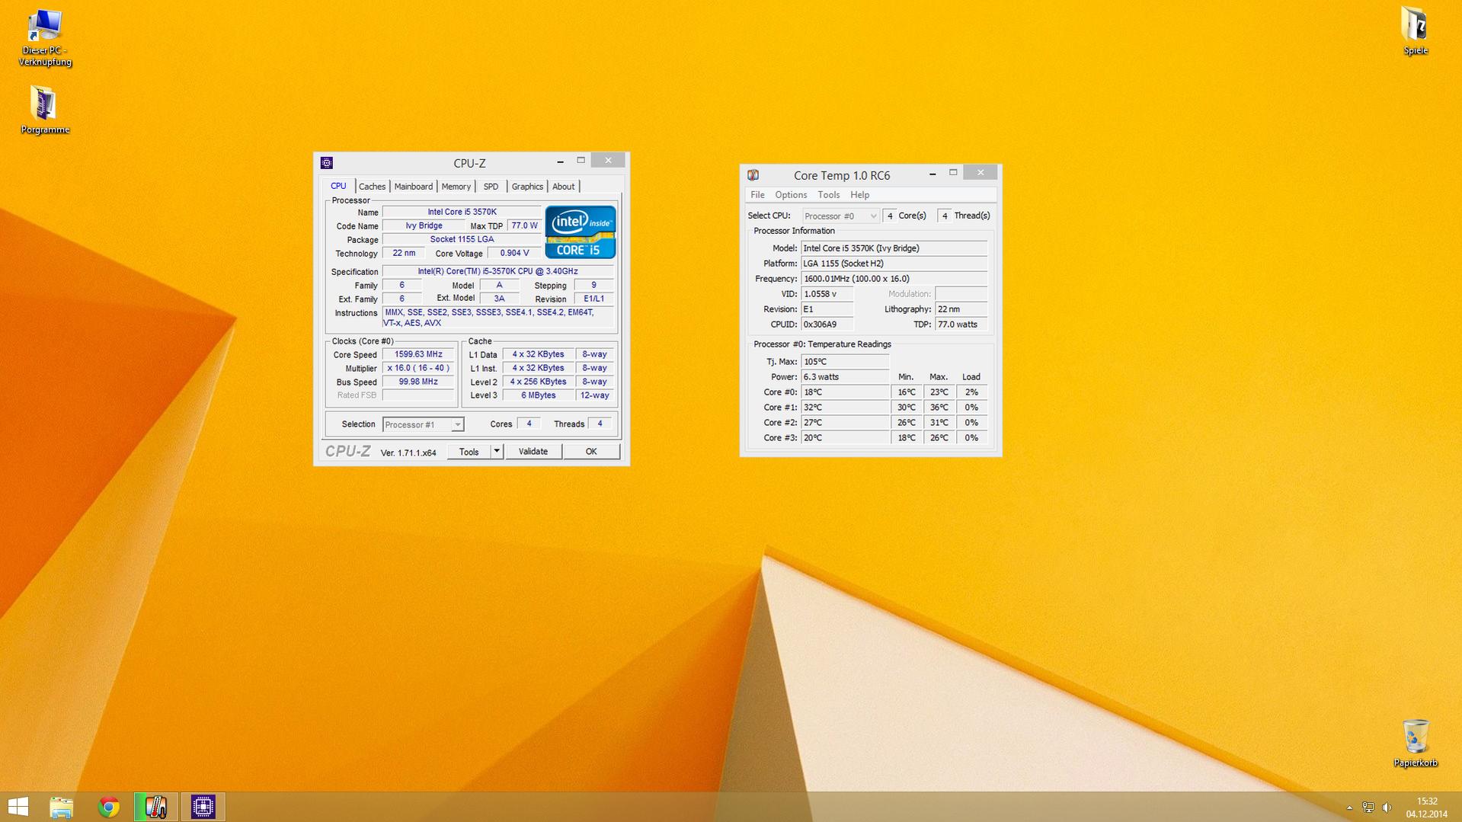Click the Core Temp Model field
1462x822 pixels.
tap(894, 248)
